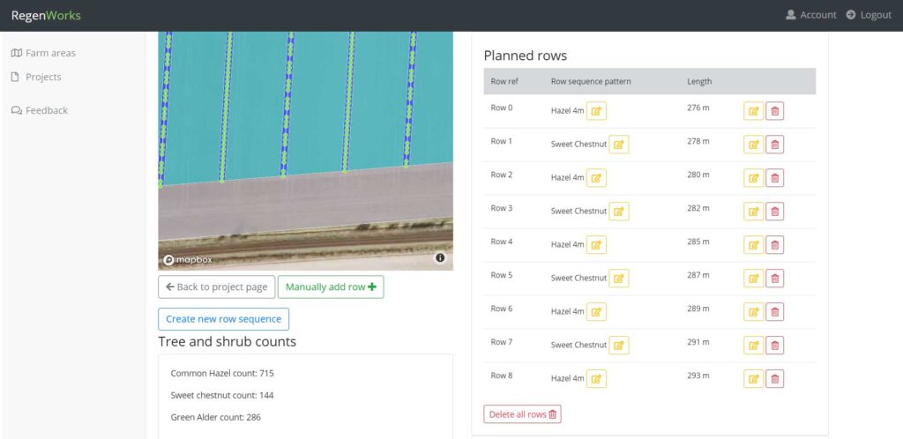Open Feedback in the sidebar
The image size is (903, 439).
pos(40,110)
